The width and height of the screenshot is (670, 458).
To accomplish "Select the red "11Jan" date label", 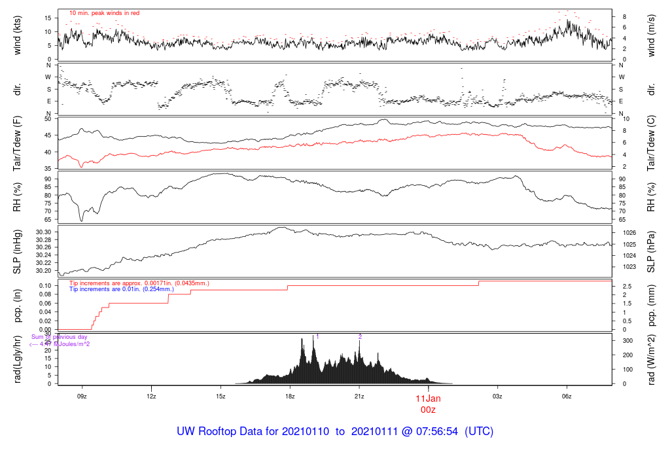I will click(x=428, y=398).
